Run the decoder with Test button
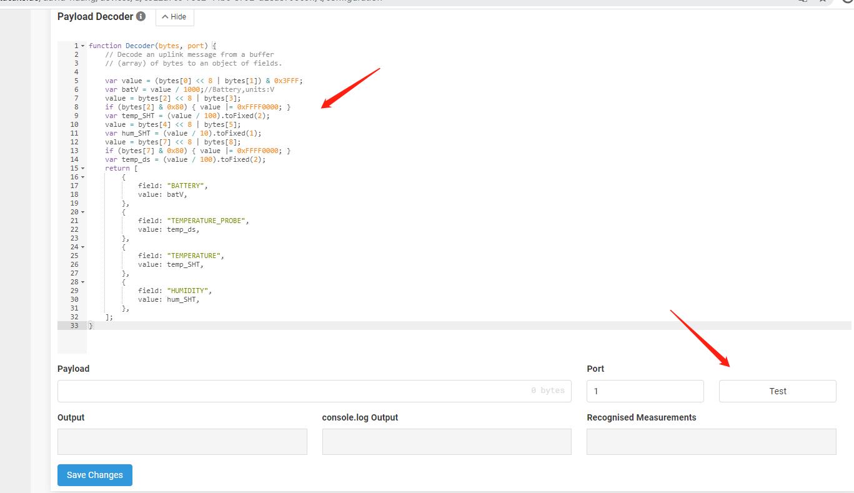 point(778,391)
